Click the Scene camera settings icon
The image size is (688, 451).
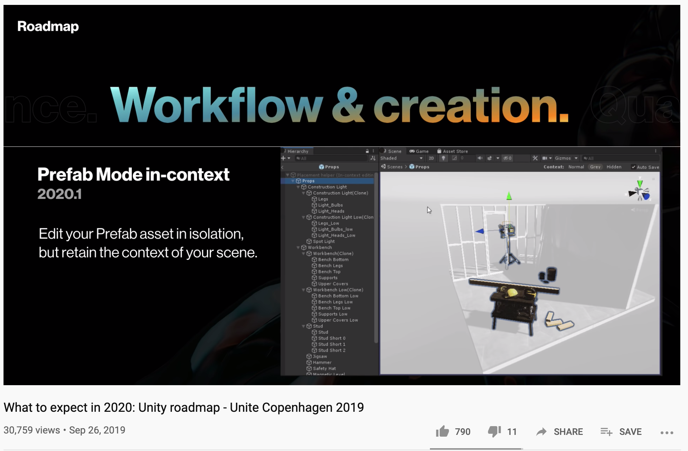click(545, 158)
